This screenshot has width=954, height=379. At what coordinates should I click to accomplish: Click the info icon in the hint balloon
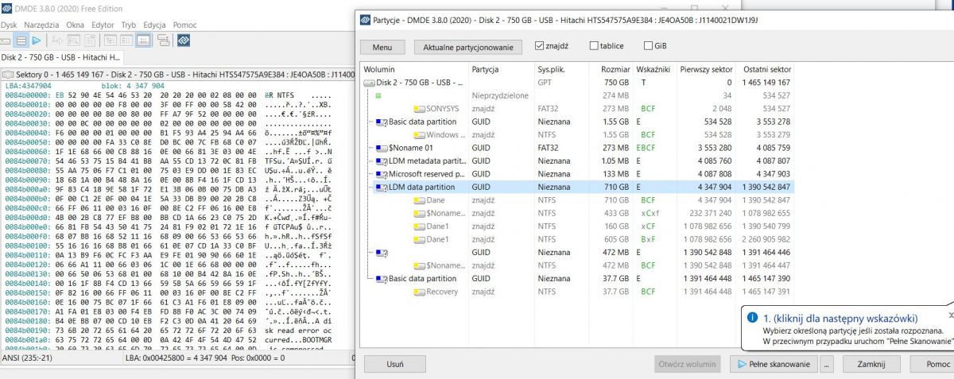[x=752, y=318]
